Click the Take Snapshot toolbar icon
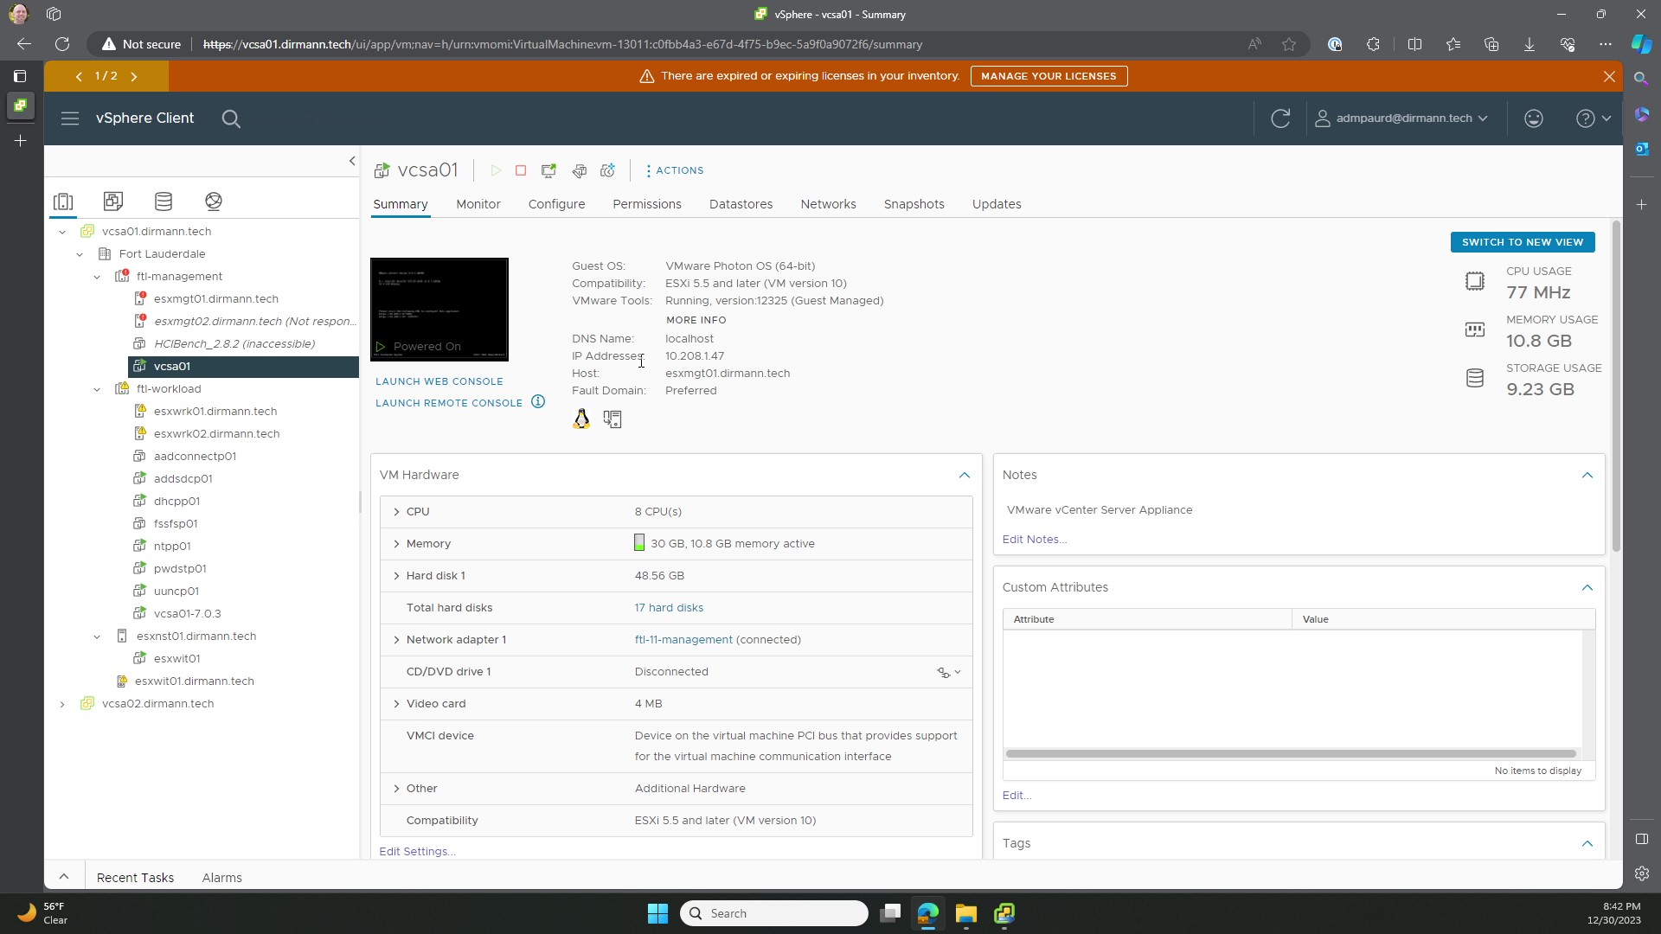 point(608,171)
